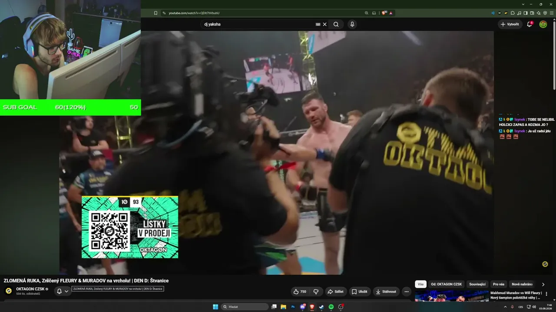Open the browser hamburger menu
556x312 pixels.
click(x=552, y=13)
